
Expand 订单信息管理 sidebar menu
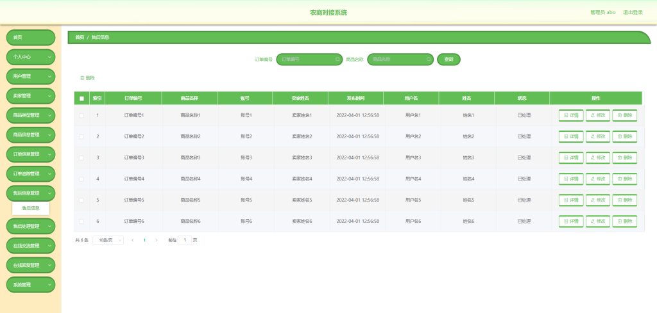pyautogui.click(x=31, y=154)
